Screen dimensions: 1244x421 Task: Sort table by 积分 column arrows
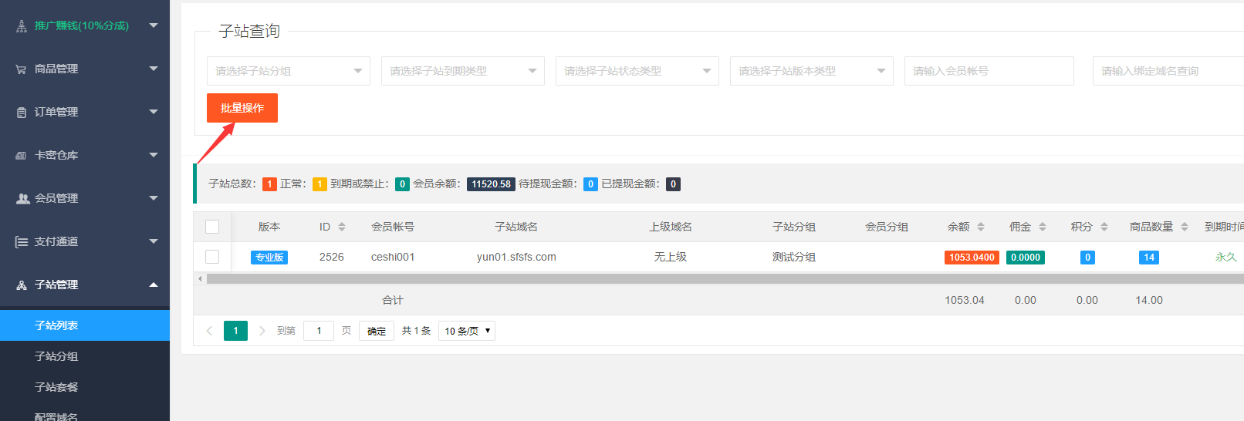click(x=1104, y=227)
